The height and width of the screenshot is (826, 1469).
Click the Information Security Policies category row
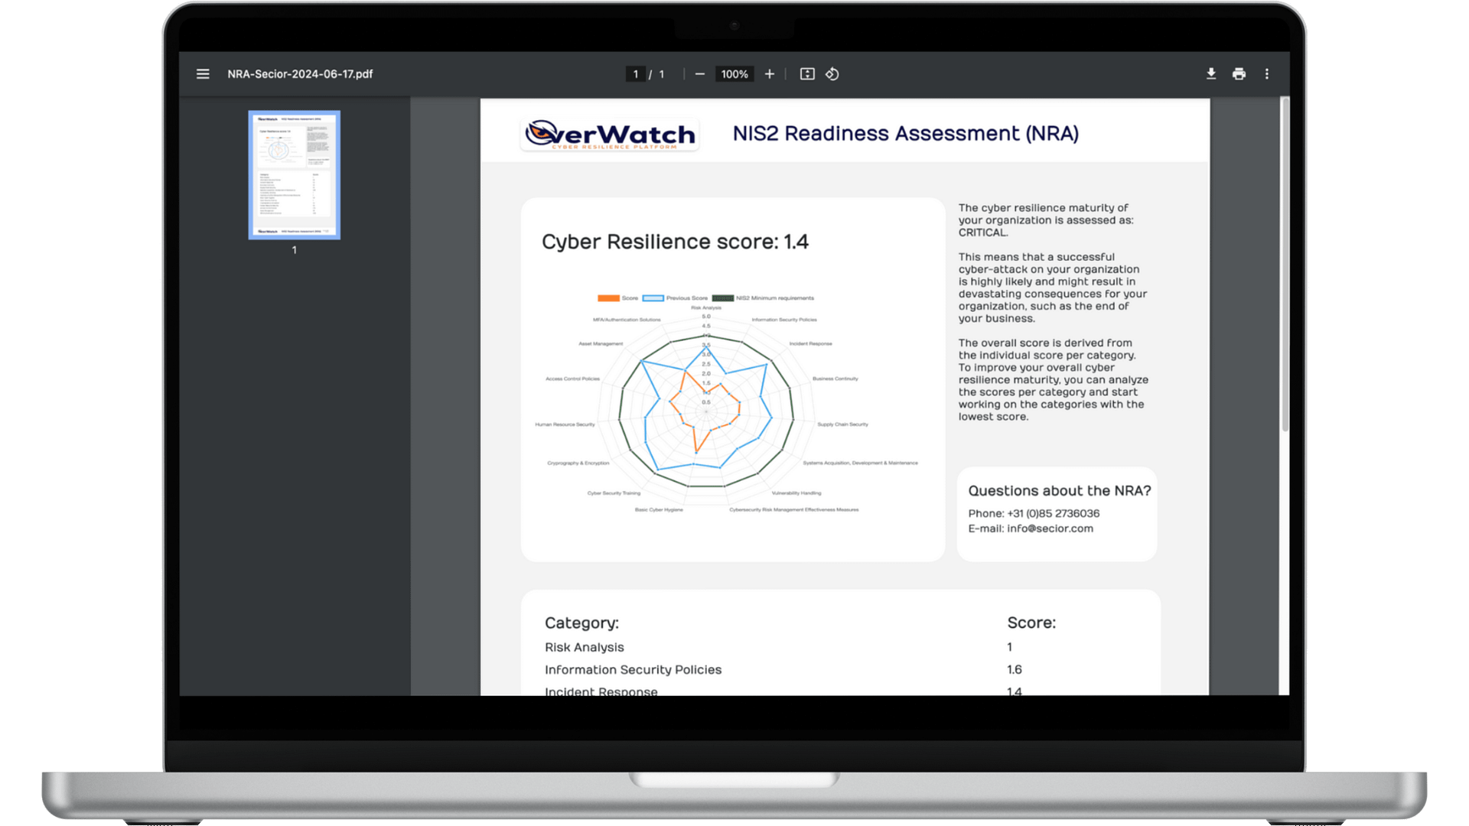633,669
